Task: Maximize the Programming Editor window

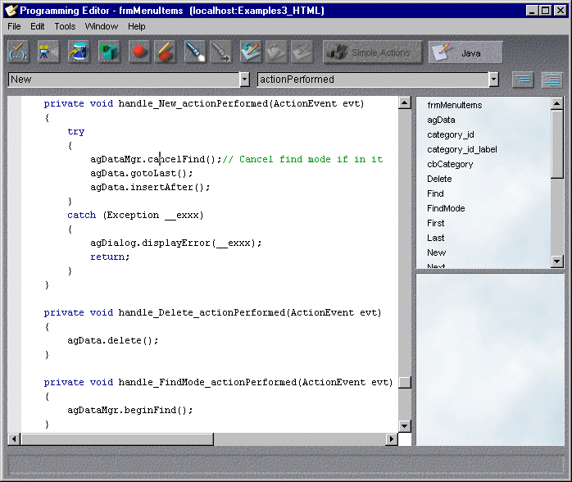Action: pos(546,10)
